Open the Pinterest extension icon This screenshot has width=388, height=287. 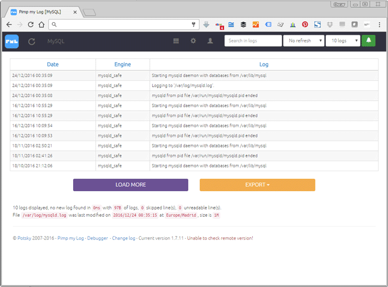tap(305, 24)
